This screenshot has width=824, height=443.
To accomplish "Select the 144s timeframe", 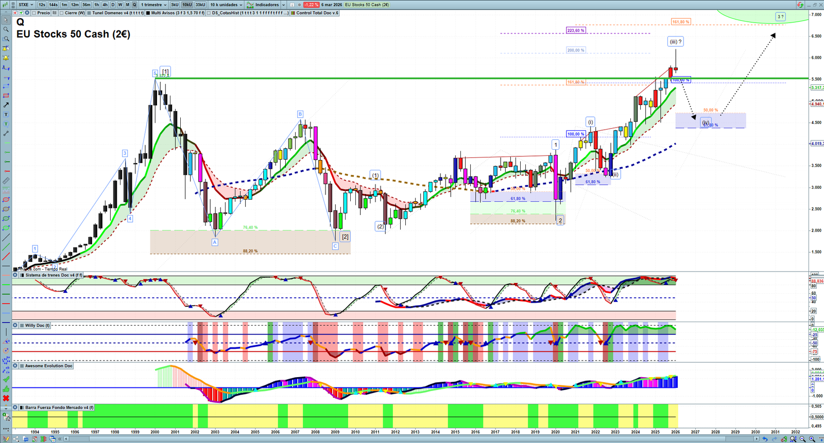I will tap(54, 5).
